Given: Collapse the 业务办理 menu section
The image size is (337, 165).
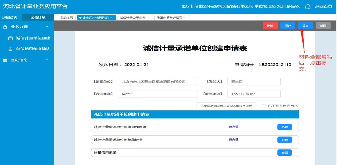Looking at the screenshot, I should [x=47, y=27].
